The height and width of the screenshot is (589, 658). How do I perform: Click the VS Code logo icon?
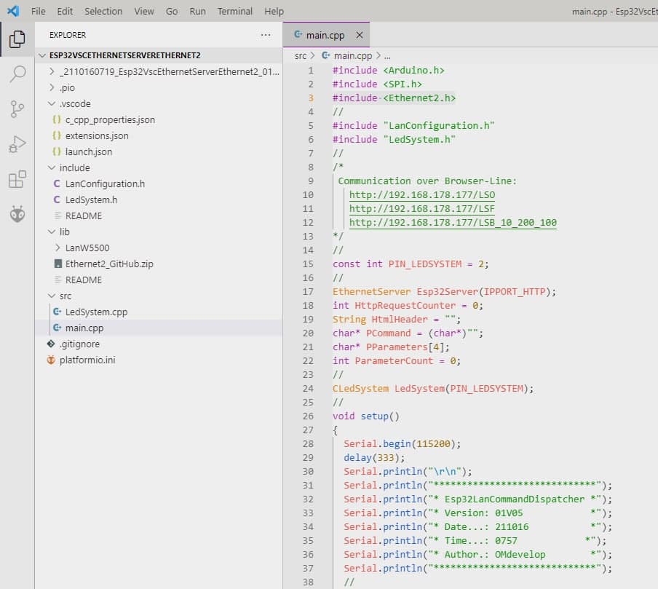13,11
